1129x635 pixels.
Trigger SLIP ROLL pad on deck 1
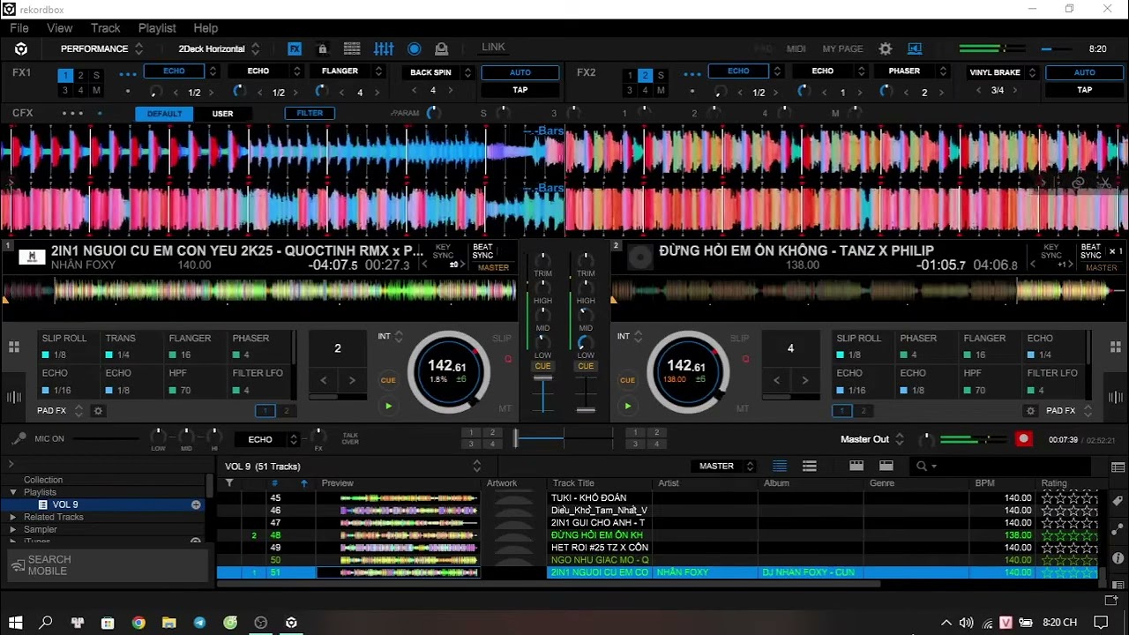[x=67, y=346]
